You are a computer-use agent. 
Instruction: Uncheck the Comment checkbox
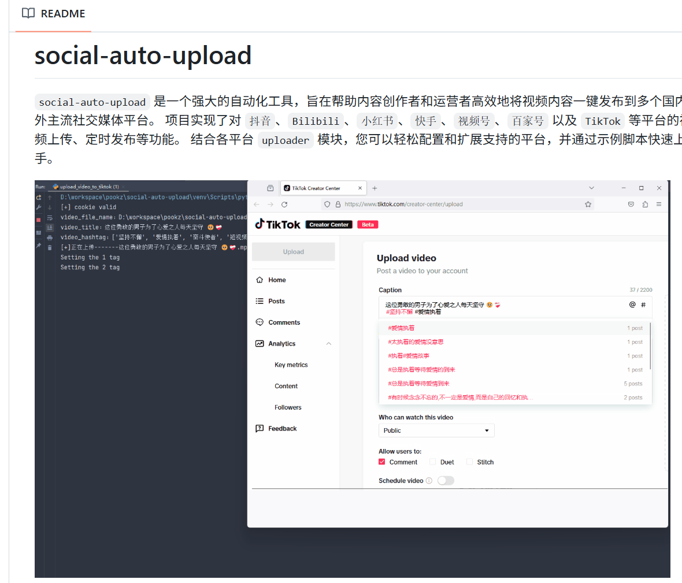pos(382,462)
